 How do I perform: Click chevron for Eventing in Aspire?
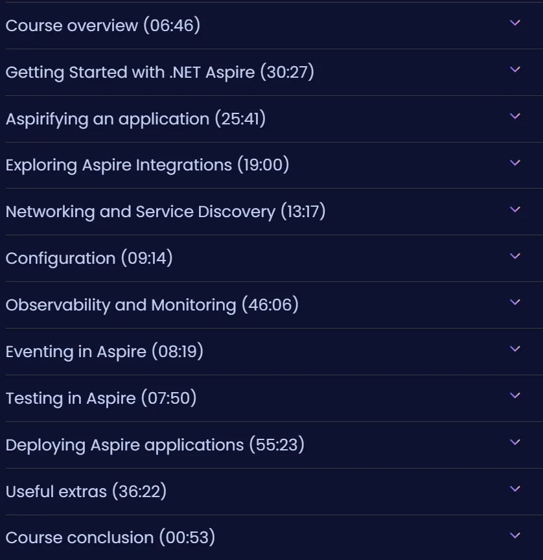(x=514, y=349)
